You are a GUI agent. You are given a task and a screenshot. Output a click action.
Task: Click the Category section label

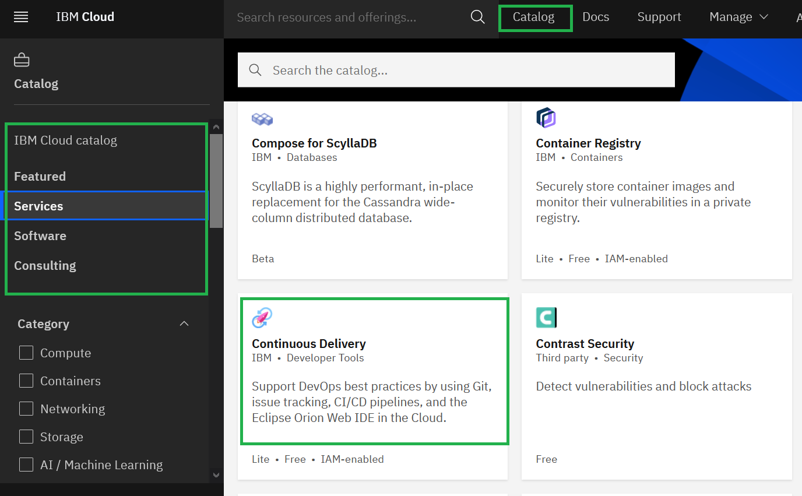(x=43, y=323)
